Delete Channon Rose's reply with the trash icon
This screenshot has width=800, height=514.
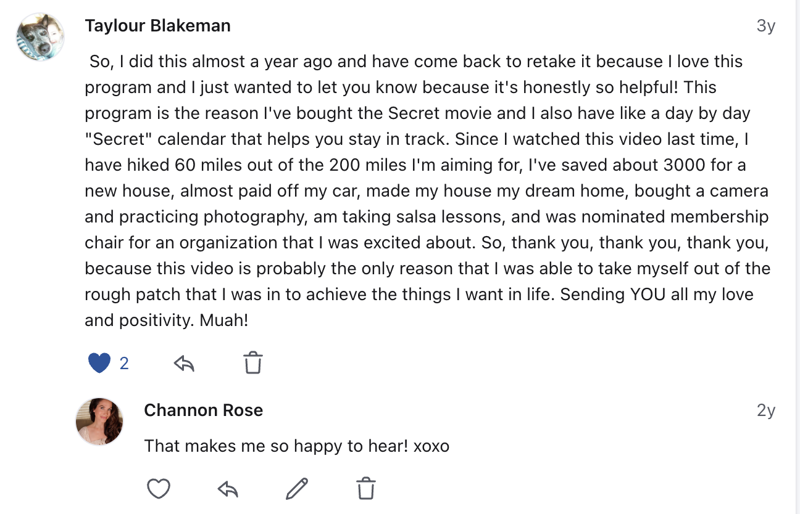tap(367, 489)
